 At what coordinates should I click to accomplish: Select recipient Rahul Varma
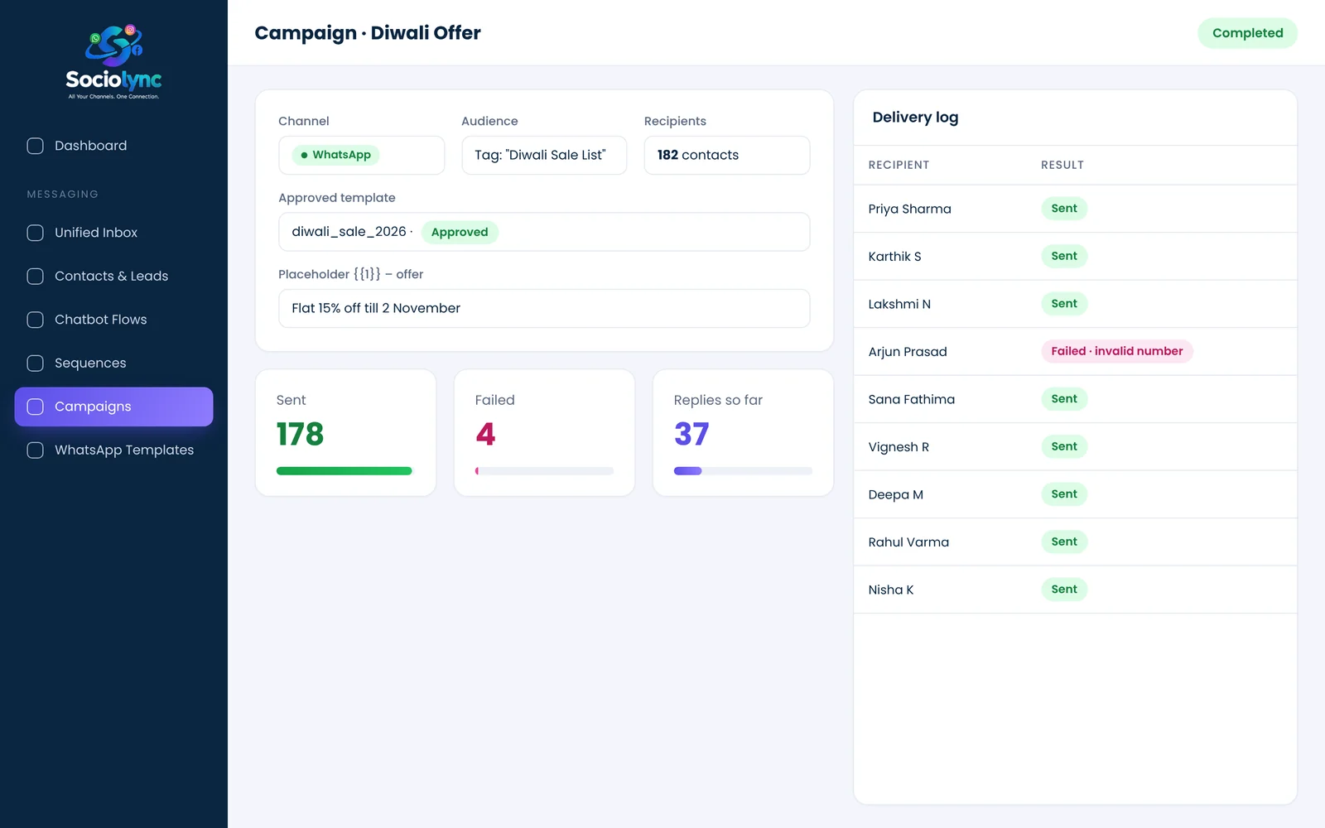pyautogui.click(x=908, y=542)
